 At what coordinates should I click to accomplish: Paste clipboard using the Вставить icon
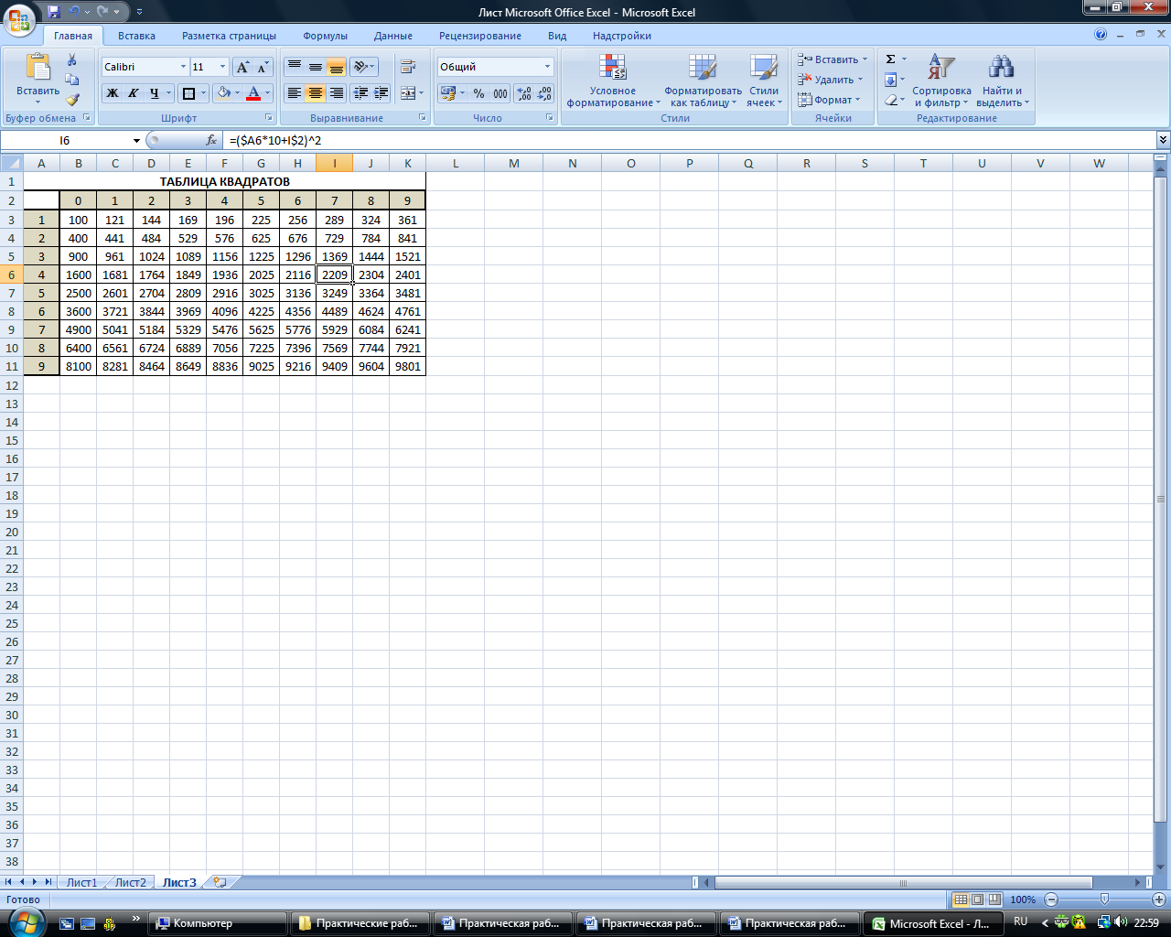38,70
